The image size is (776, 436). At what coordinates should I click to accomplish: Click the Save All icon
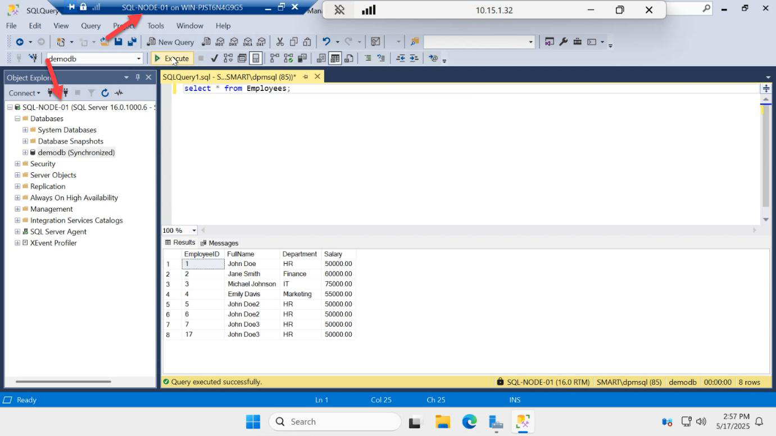pyautogui.click(x=132, y=42)
